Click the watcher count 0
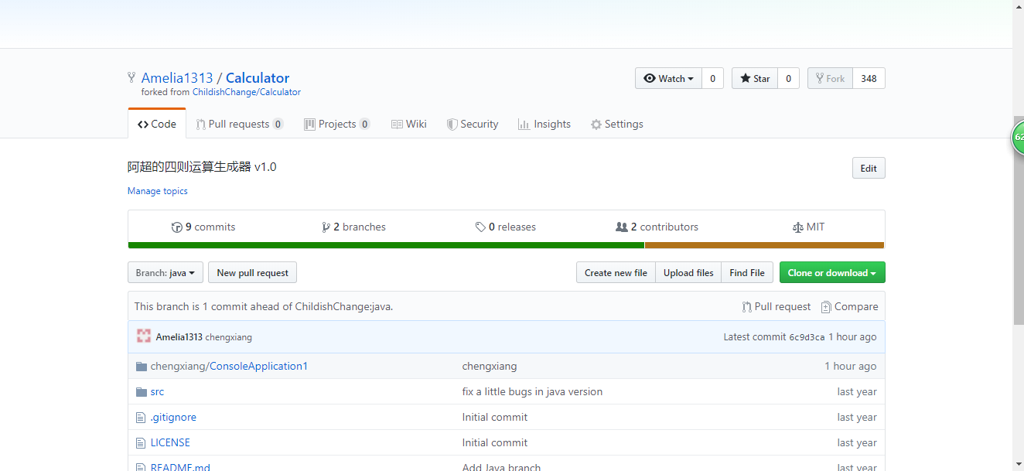This screenshot has height=471, width=1024. pyautogui.click(x=712, y=78)
